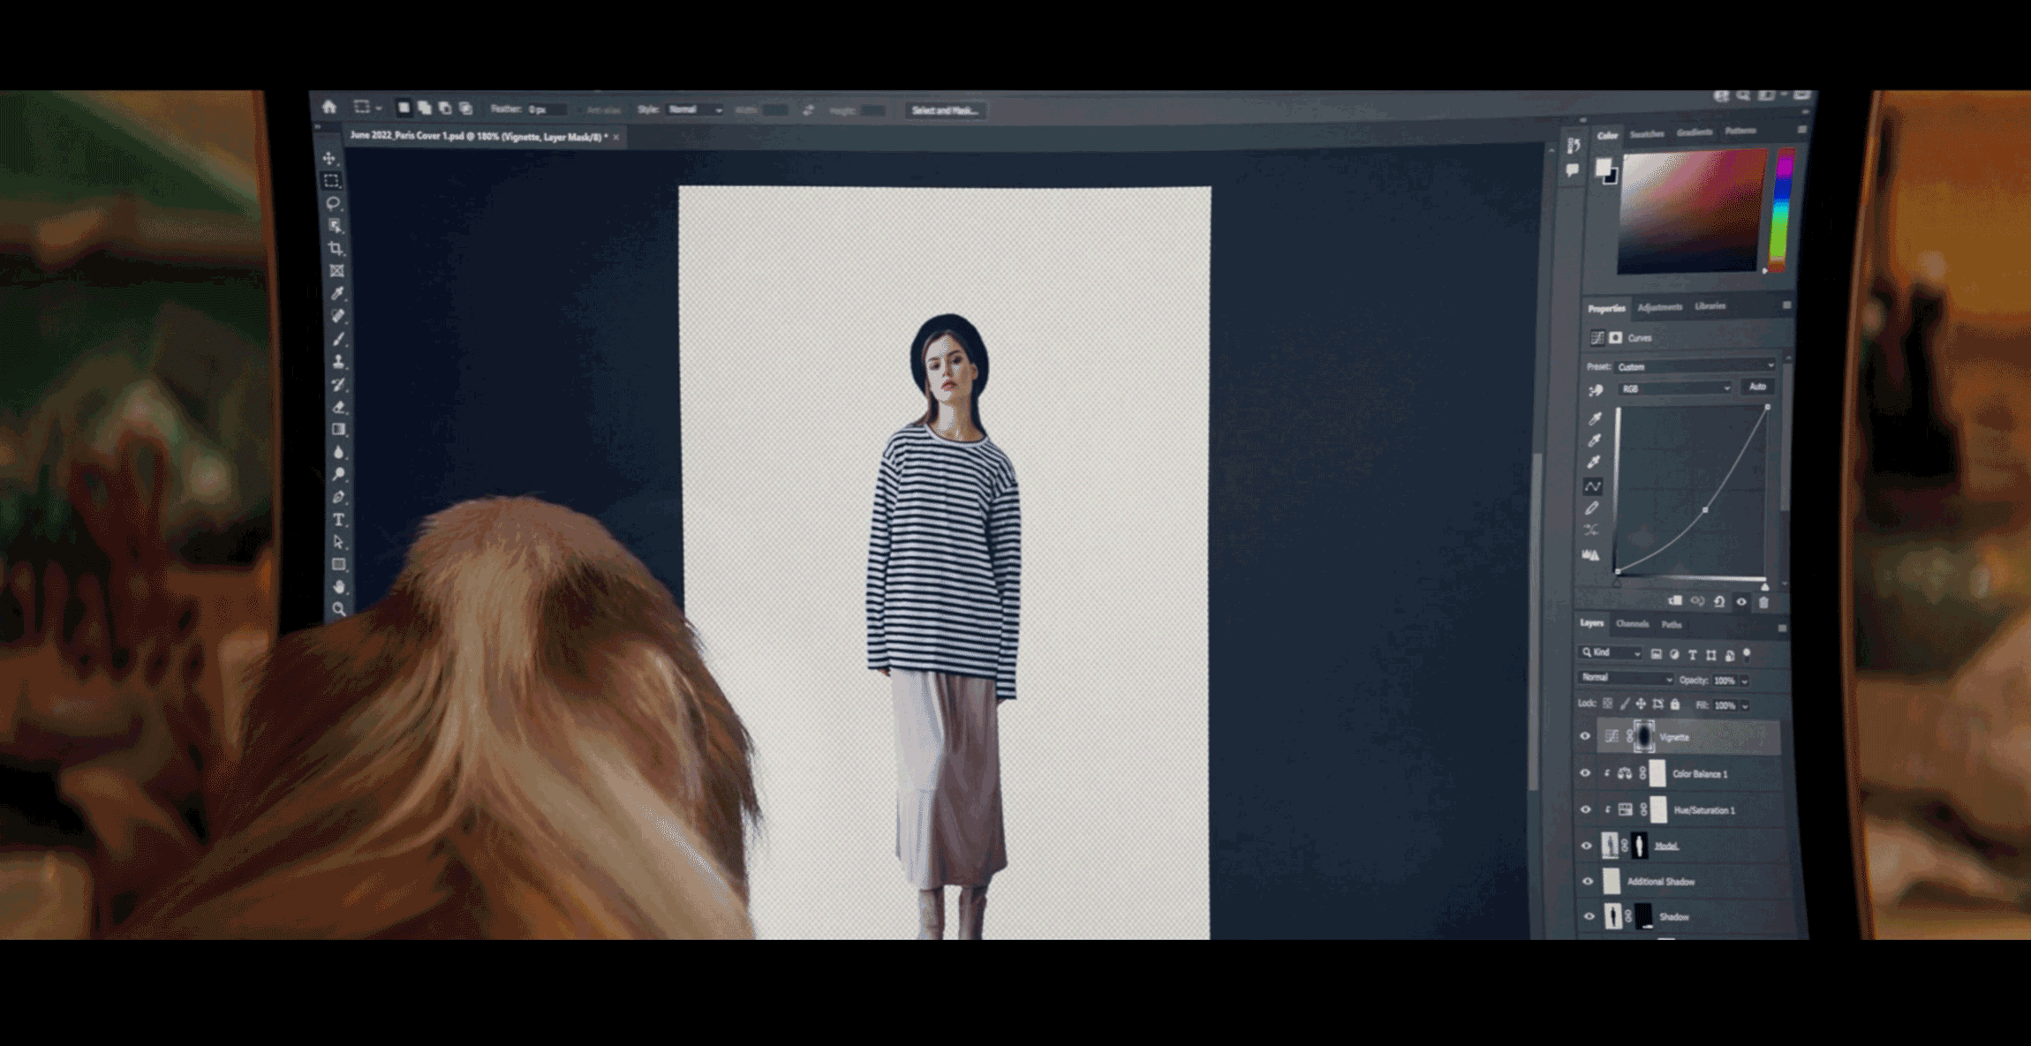Switch to the Paths tab
The height and width of the screenshot is (1046, 2031).
[x=1671, y=625]
